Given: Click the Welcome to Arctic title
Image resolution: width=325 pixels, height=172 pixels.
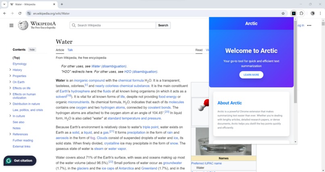Looking at the screenshot, I should coord(251,51).
